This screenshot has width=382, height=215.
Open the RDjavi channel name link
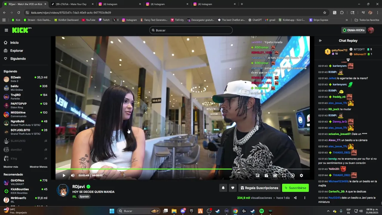pos(78,187)
